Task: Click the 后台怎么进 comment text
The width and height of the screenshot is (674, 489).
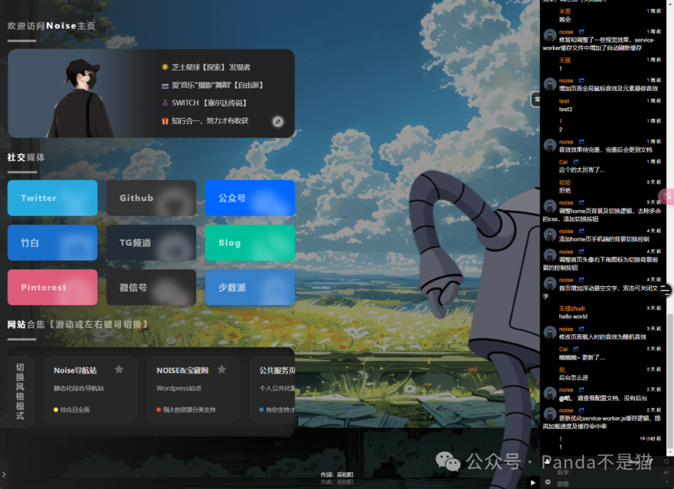Action: point(574,378)
